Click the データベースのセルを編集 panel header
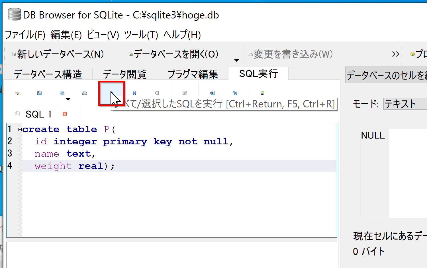The width and height of the screenshot is (427, 268). pyautogui.click(x=386, y=75)
